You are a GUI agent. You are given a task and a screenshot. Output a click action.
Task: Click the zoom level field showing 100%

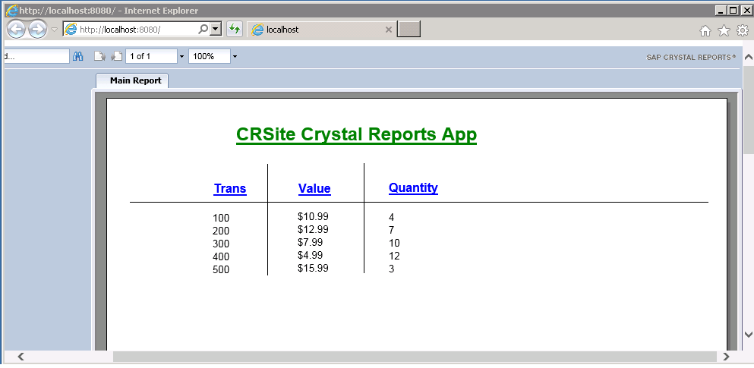(x=209, y=57)
